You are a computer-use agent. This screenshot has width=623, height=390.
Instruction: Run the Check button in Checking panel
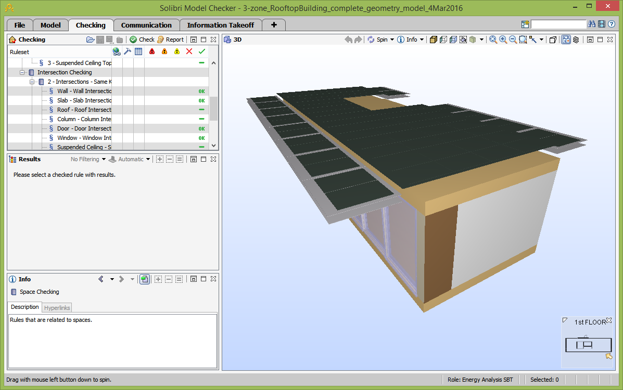pos(142,40)
